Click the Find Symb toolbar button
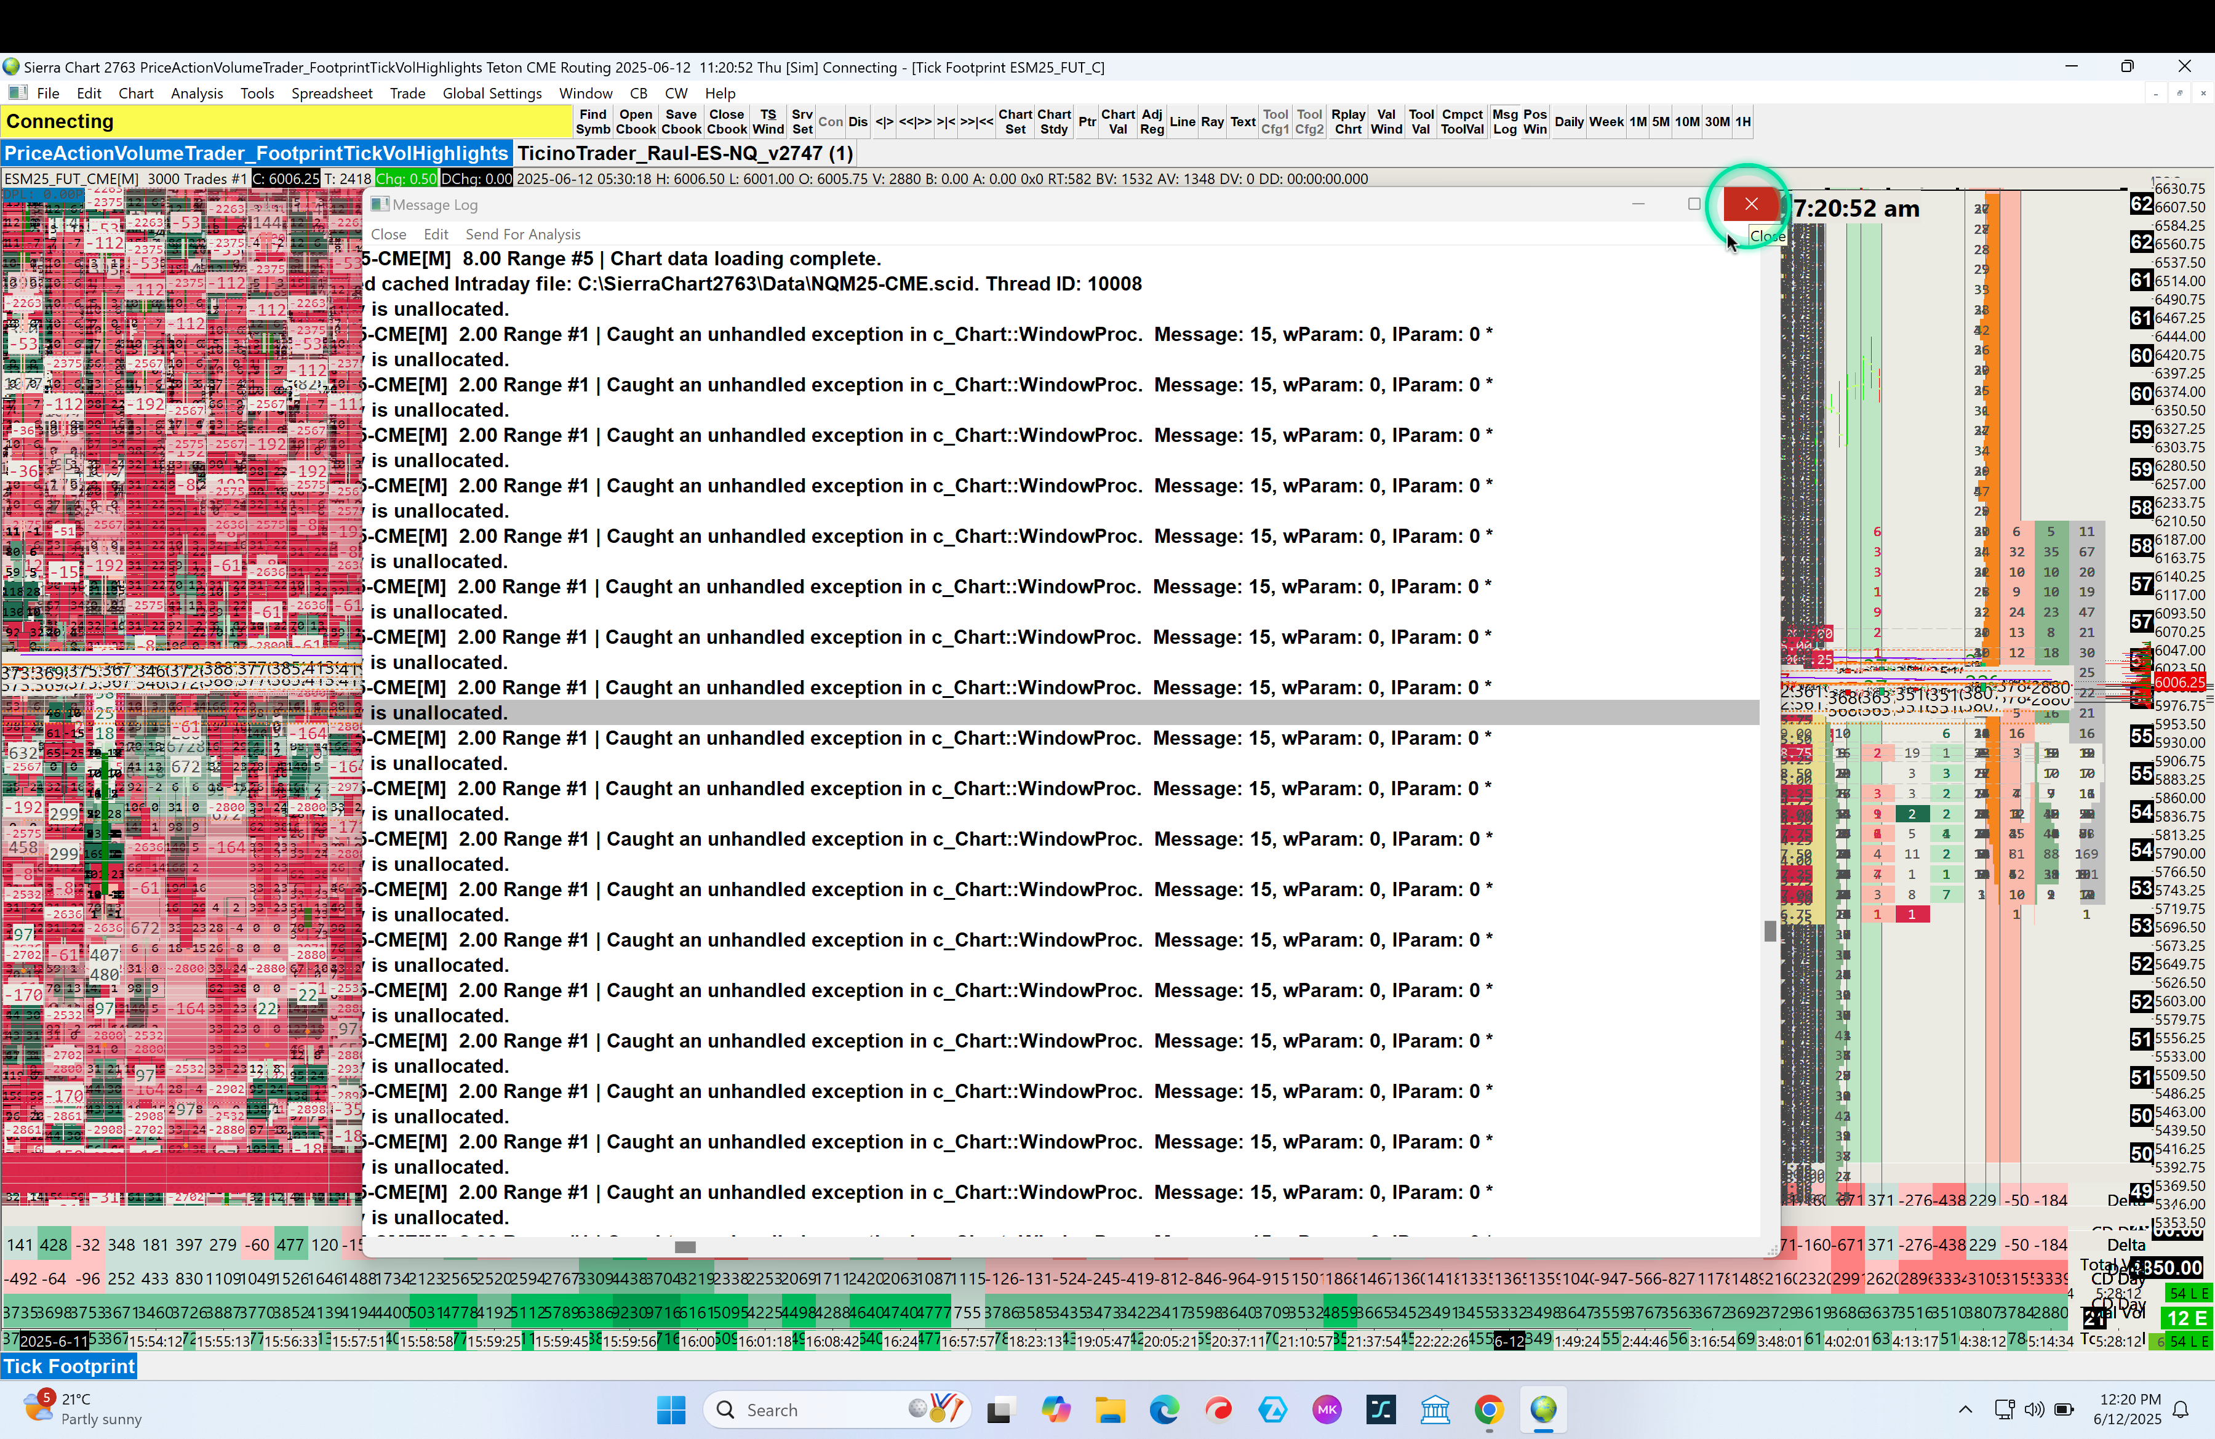This screenshot has width=2215, height=1439. click(x=592, y=122)
